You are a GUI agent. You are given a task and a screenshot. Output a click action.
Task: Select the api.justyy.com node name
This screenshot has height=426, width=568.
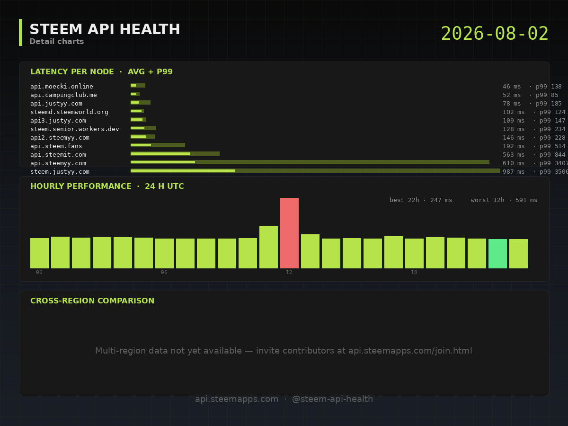click(x=56, y=104)
